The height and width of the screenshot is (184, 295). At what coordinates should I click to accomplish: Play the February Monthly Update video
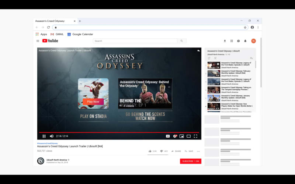coord(230,73)
